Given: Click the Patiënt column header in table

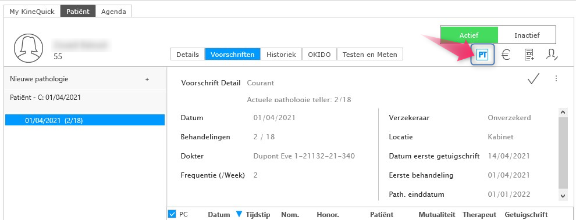Looking at the screenshot, I should point(382,215).
